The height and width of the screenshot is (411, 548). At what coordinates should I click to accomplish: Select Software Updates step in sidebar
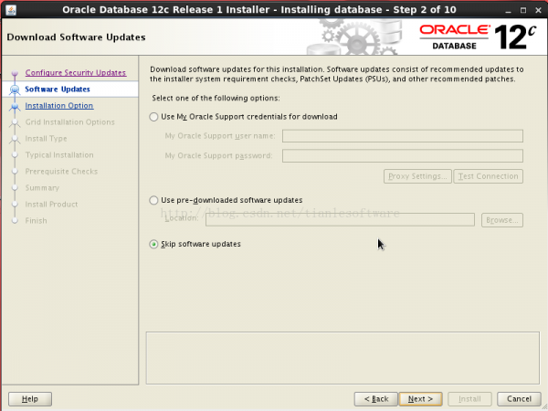58,90
